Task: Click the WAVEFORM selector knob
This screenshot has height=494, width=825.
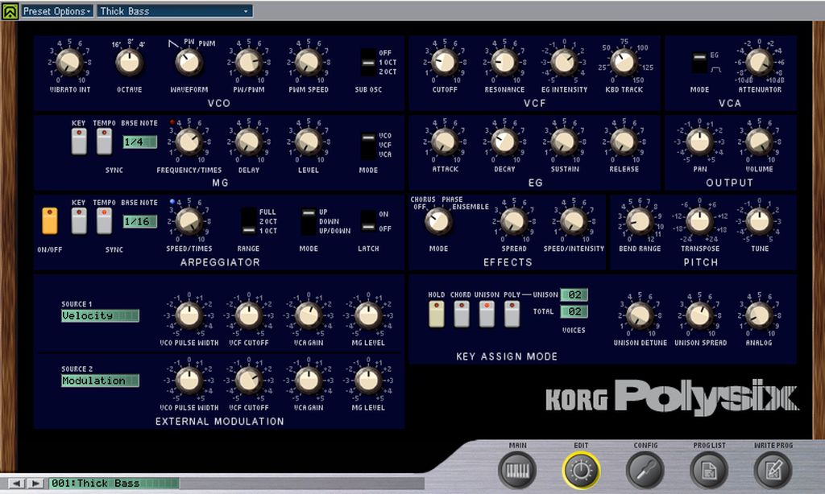Action: point(189,62)
